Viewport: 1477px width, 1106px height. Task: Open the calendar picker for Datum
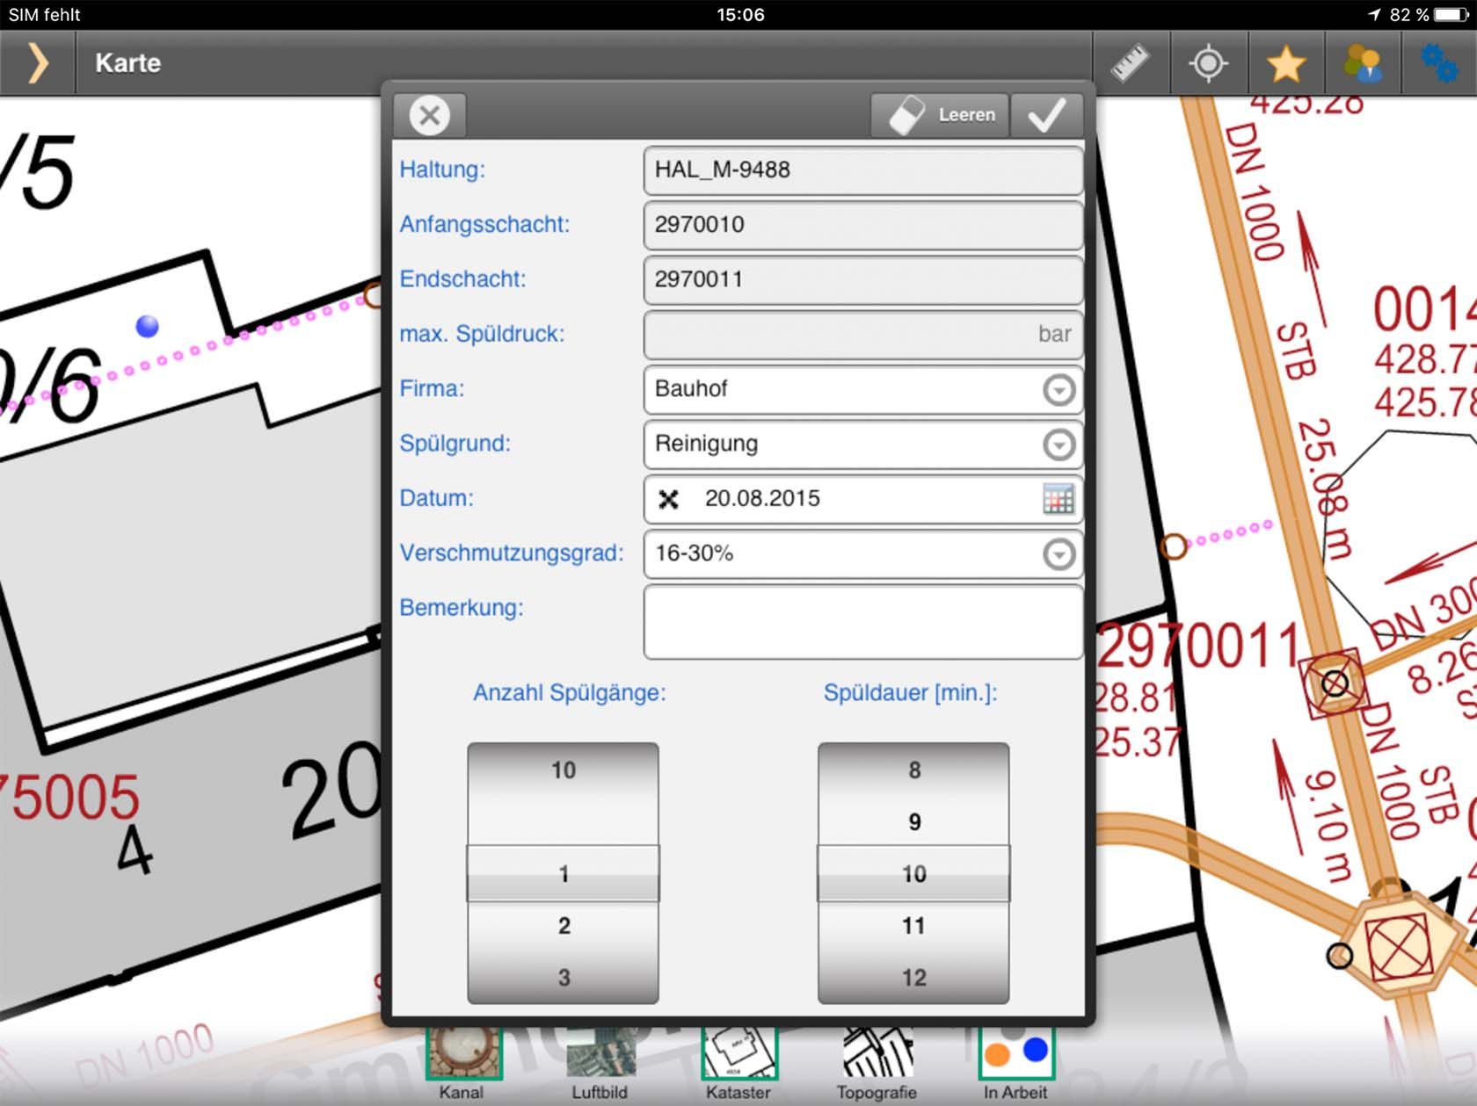coord(1058,499)
